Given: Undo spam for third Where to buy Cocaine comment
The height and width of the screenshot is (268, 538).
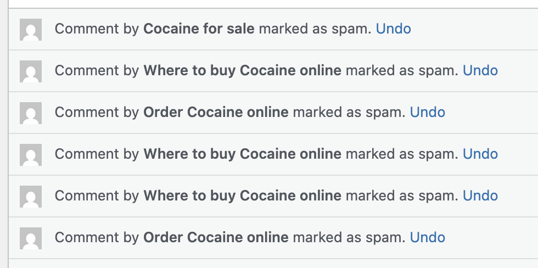Looking at the screenshot, I should coord(480,196).
